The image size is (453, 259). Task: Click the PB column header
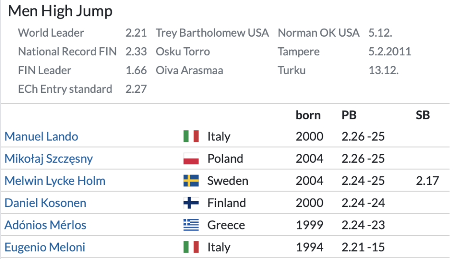click(x=349, y=115)
